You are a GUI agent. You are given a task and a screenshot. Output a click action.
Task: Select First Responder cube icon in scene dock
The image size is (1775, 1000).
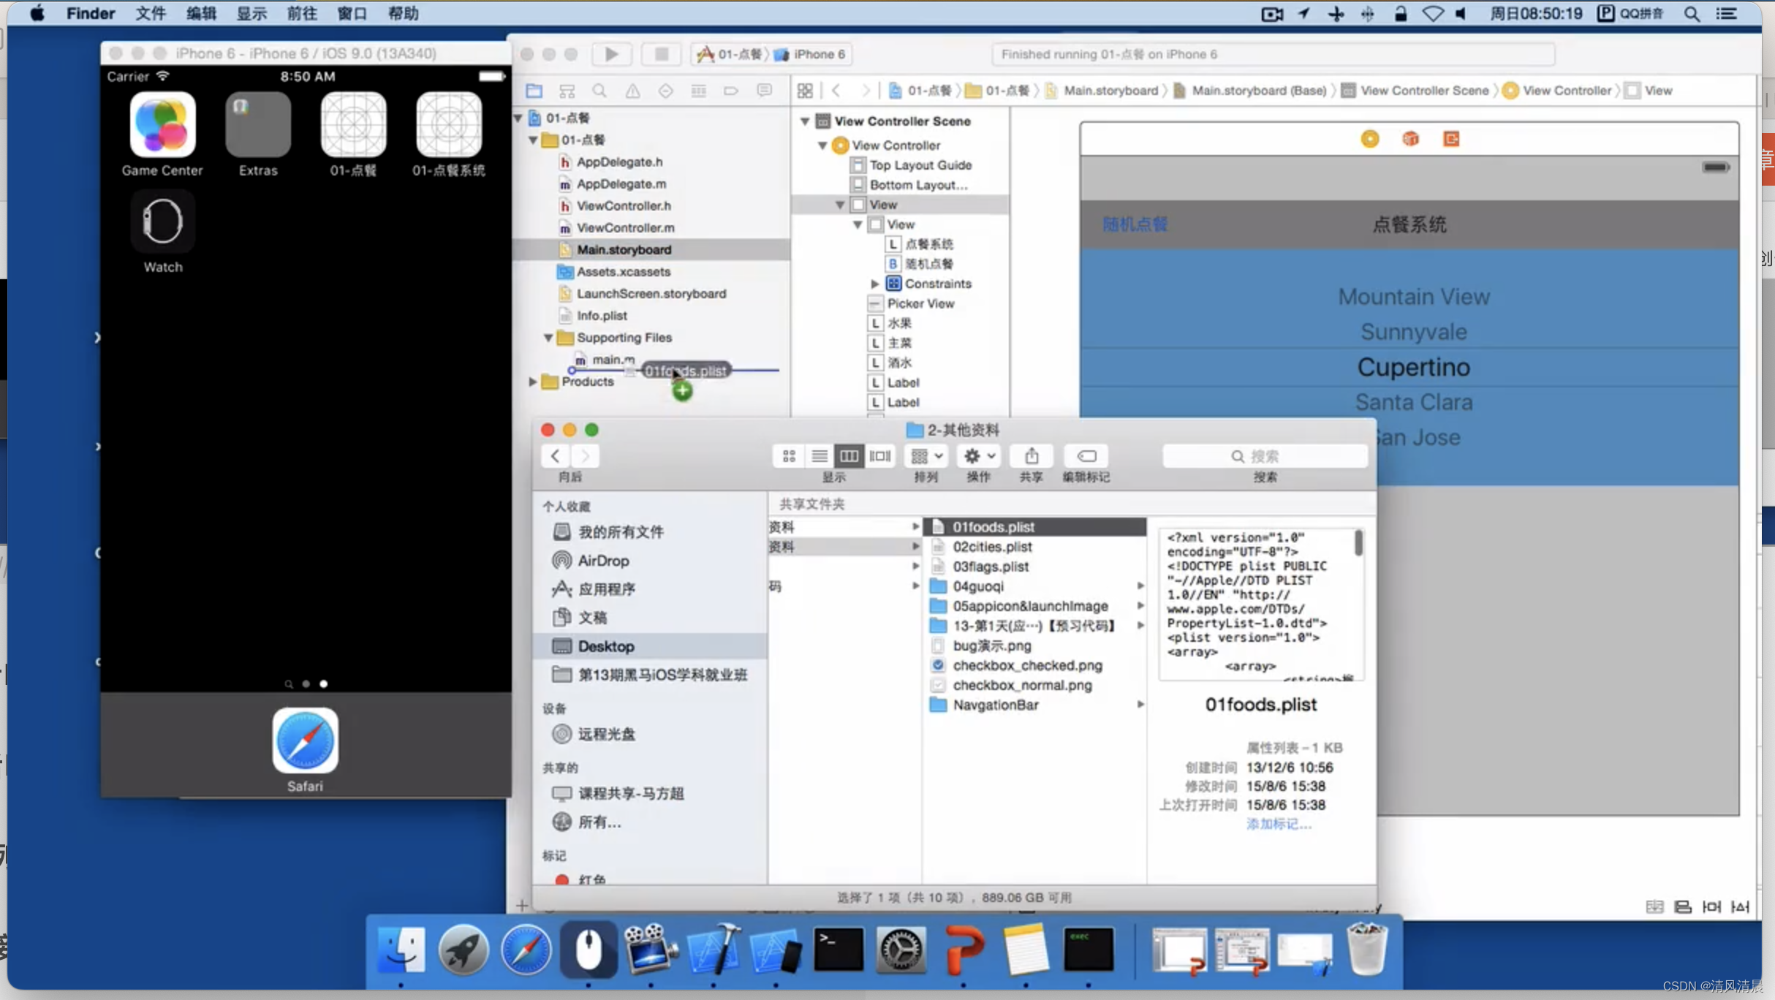(x=1410, y=139)
